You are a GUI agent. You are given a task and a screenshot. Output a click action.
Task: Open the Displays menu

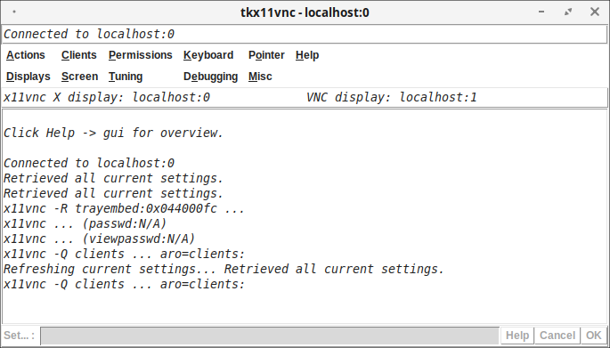pyautogui.click(x=28, y=77)
